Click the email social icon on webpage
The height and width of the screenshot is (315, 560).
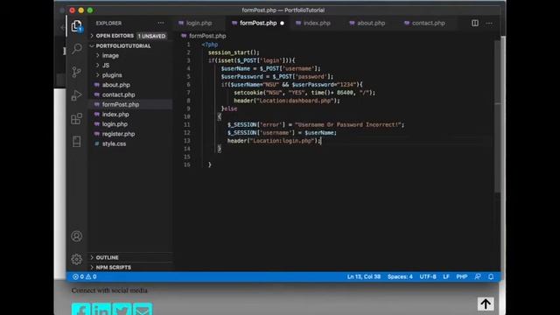pos(143,309)
